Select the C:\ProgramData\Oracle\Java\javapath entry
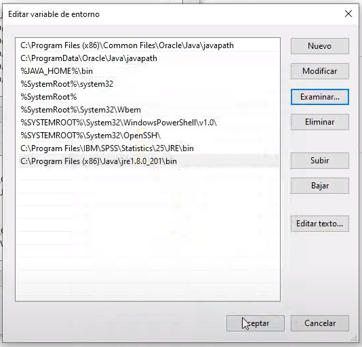Screen dimensions: 362x347 click(148, 58)
